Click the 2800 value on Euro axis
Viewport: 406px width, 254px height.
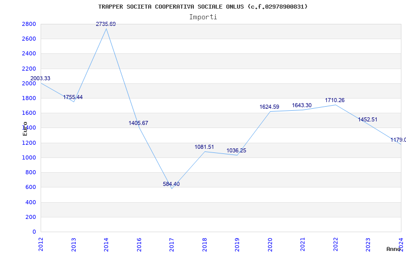[29, 24]
